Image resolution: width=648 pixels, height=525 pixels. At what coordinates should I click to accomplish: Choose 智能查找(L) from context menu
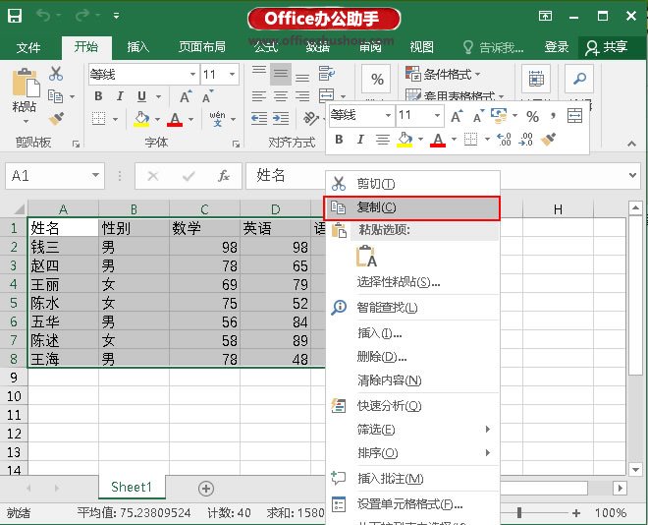point(412,308)
